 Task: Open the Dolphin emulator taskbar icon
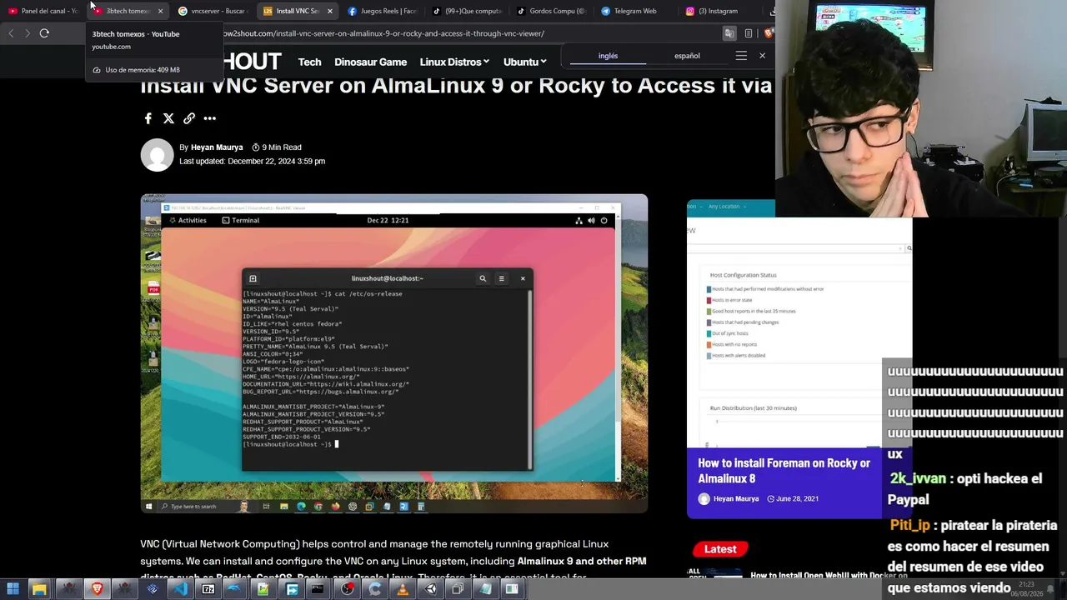[x=235, y=589]
